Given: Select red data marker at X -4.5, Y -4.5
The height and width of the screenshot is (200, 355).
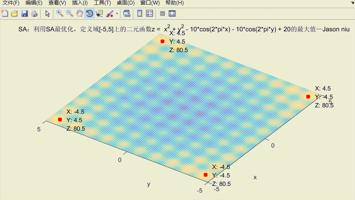Looking at the screenshot, I should tap(205, 175).
